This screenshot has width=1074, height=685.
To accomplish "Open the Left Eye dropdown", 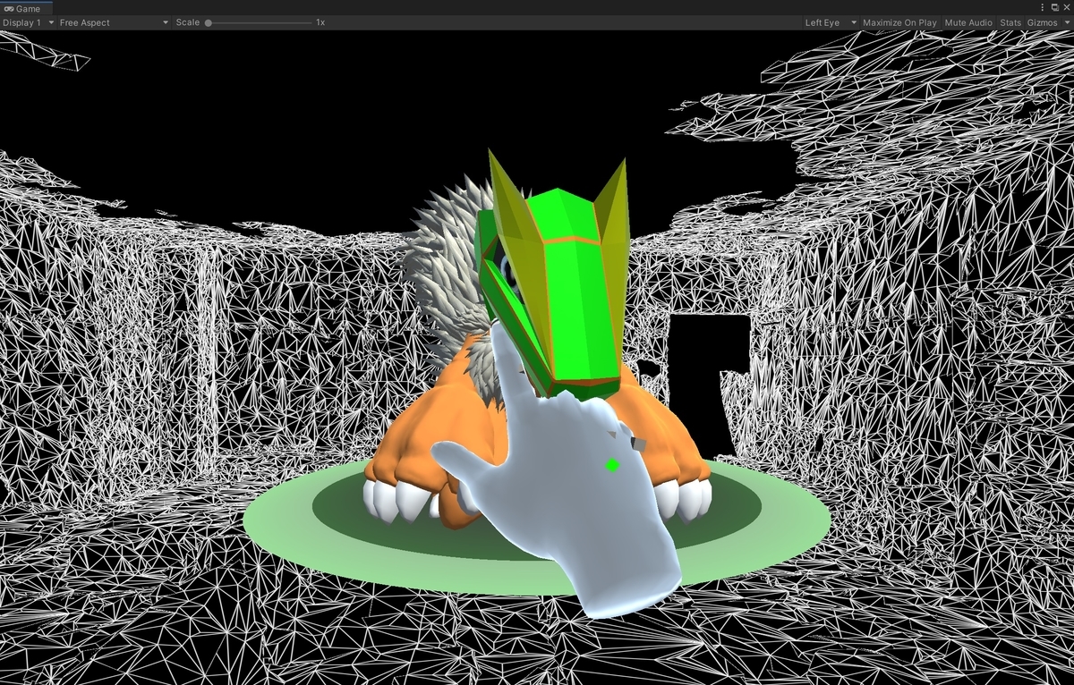I will click(x=831, y=22).
